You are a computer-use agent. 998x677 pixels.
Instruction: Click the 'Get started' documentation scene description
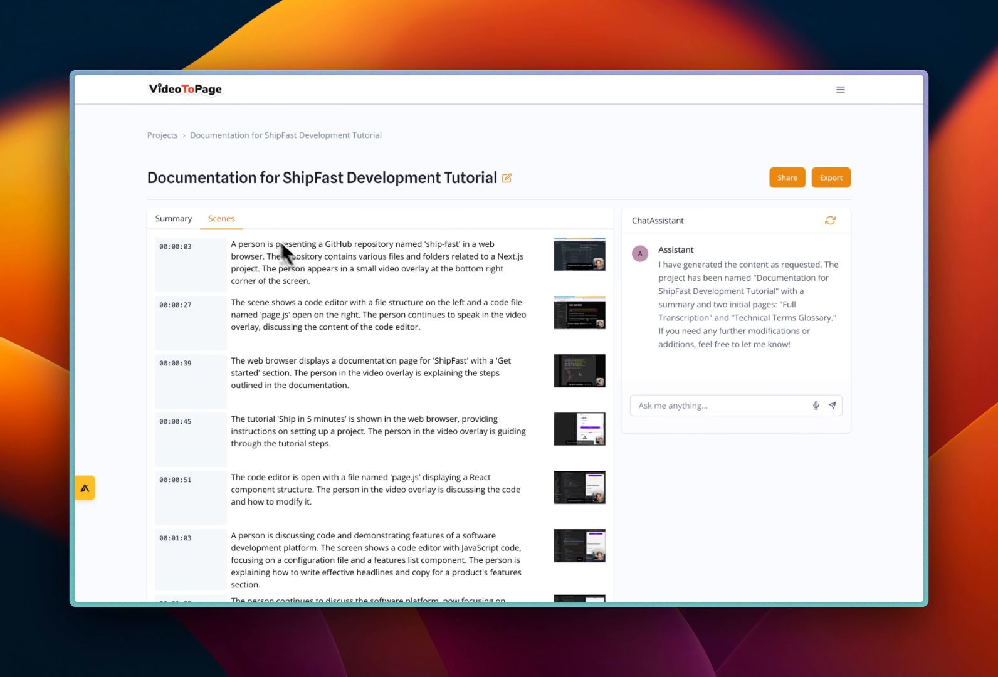(371, 373)
